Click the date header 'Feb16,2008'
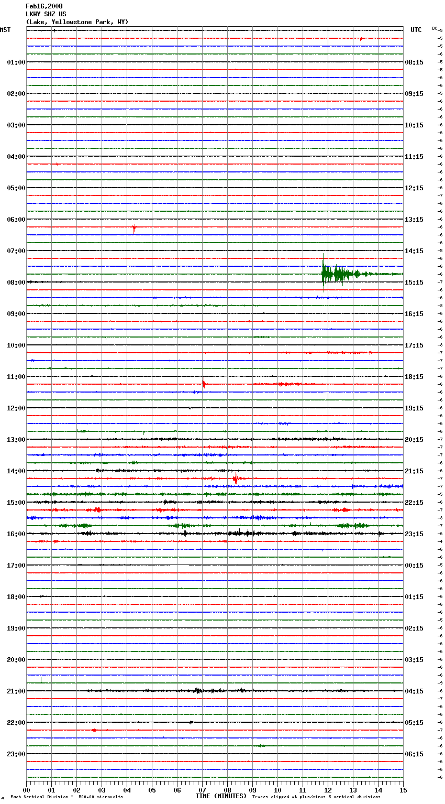The width and height of the screenshot is (445, 804). point(44,6)
